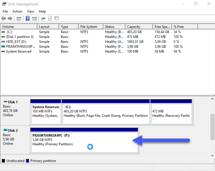This screenshot has width=215, height=171.
Task: Open the File menu
Action: pos(5,12)
